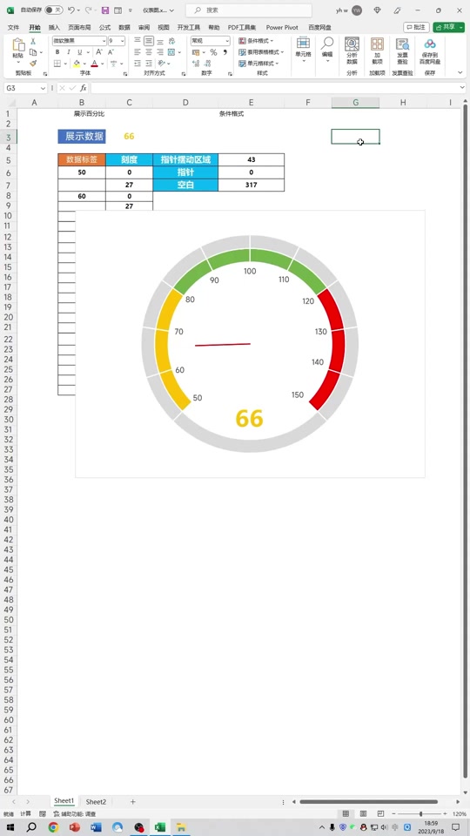Click the green Share button
Image resolution: width=470 pixels, height=836 pixels.
[x=449, y=27]
